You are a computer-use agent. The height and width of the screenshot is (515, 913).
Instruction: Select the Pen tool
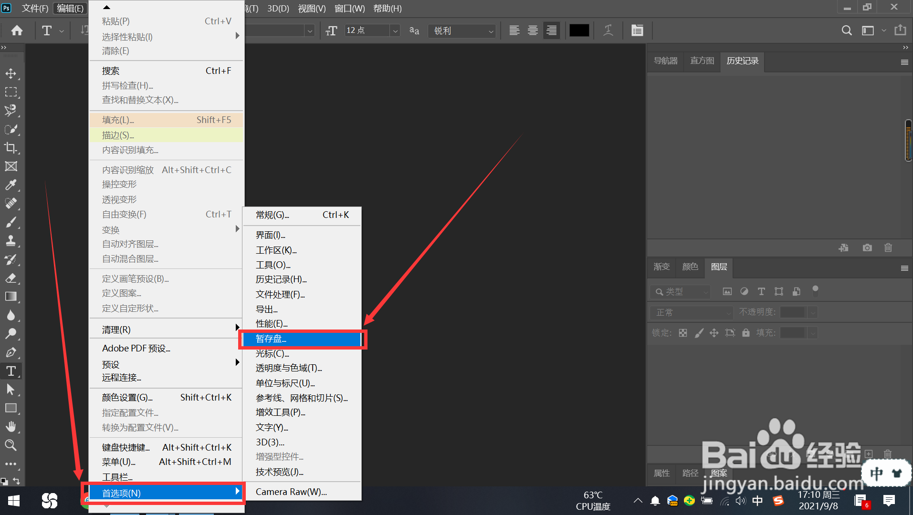[11, 352]
